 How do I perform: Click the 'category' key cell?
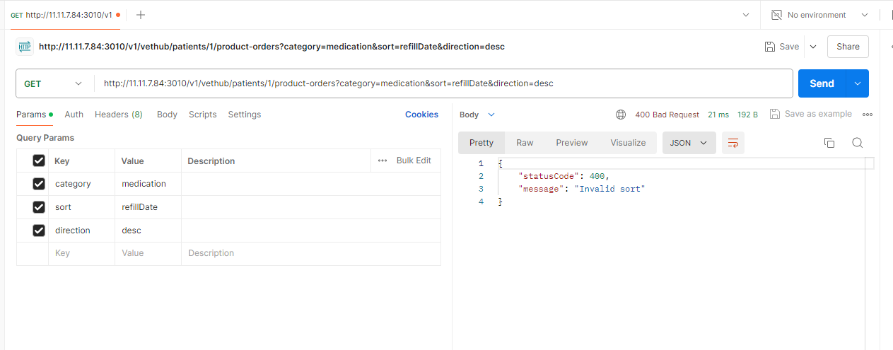tap(81, 184)
